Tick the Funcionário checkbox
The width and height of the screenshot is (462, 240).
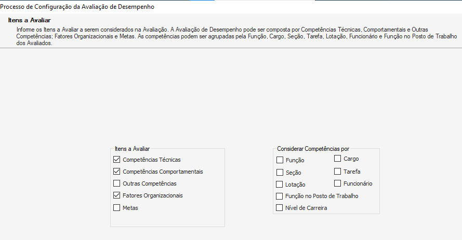click(x=338, y=183)
